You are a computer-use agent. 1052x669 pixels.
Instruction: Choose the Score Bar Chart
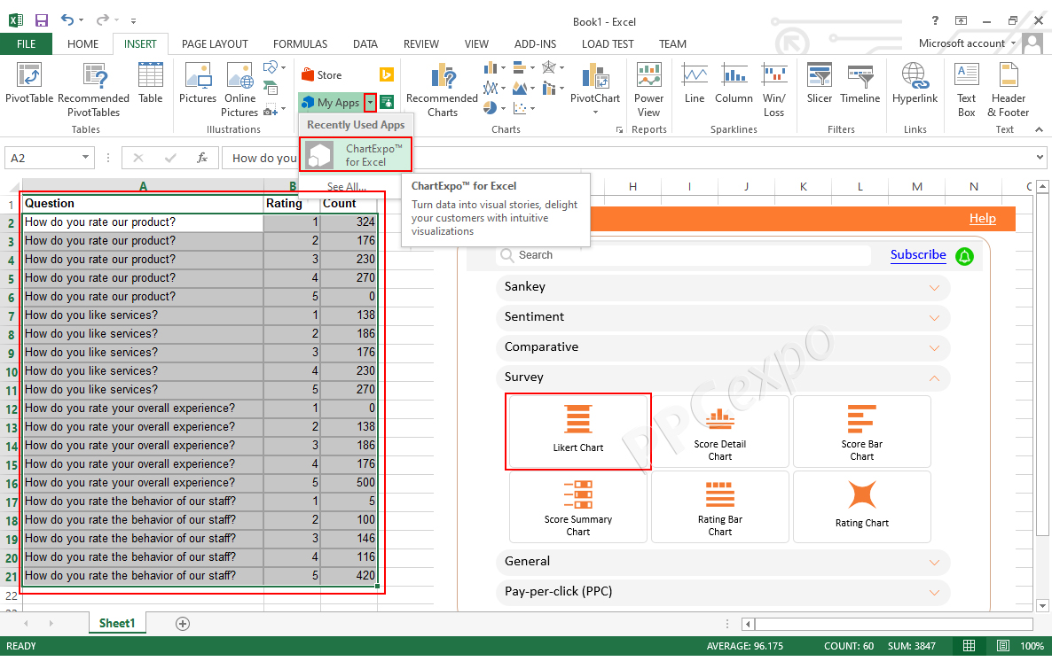[862, 432]
